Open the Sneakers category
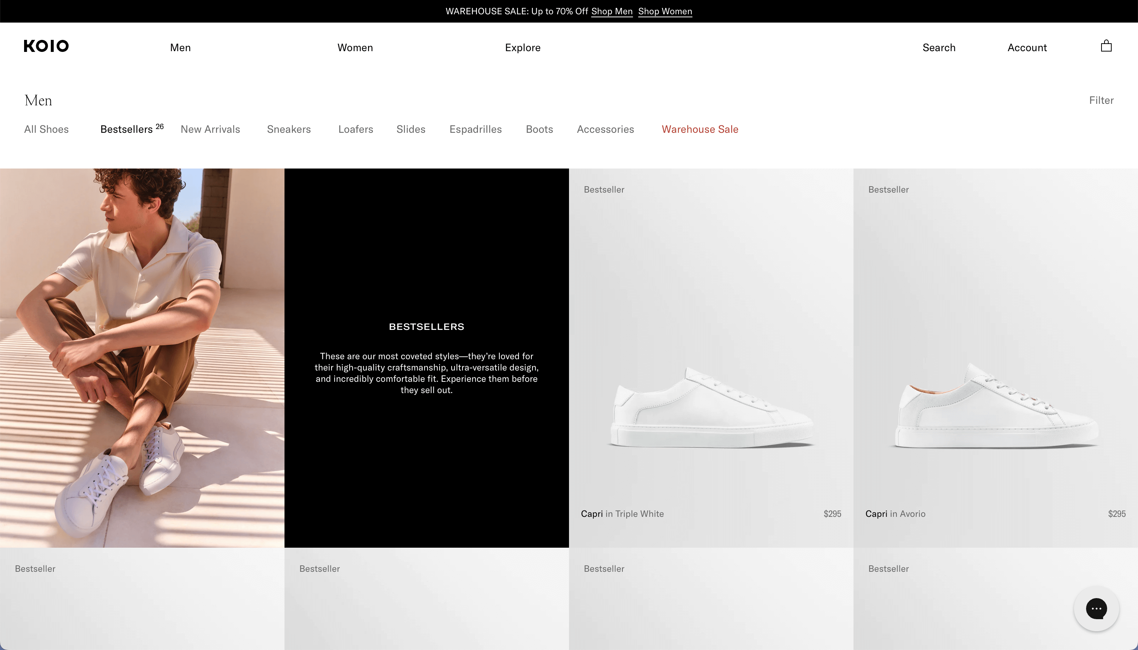Image resolution: width=1138 pixels, height=650 pixels. pyautogui.click(x=289, y=129)
